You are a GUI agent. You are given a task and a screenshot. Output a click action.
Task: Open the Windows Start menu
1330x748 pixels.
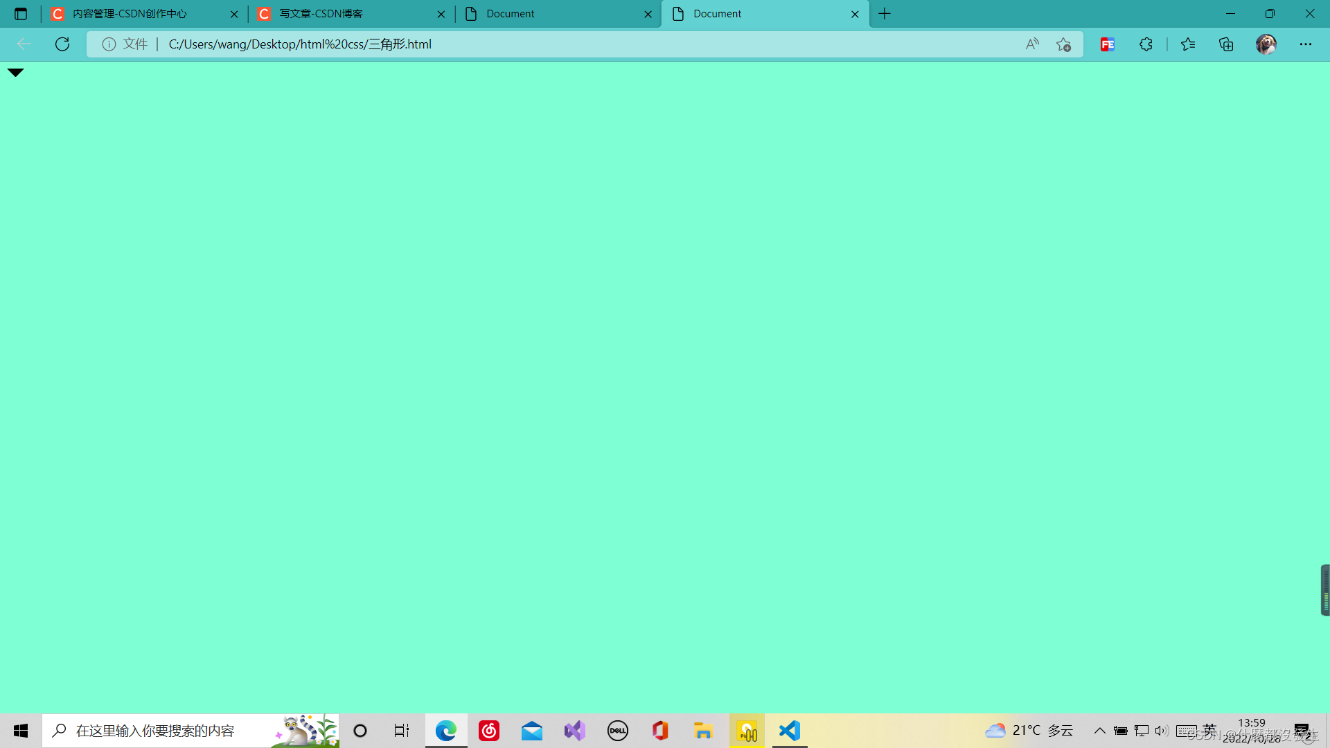(21, 731)
